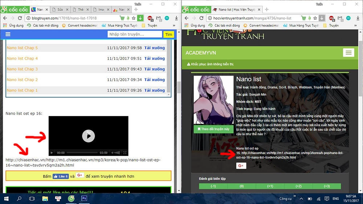The width and height of the screenshot is (363, 204).
Task: Click the shopping cart icon in left address bar
Action: (122, 18)
